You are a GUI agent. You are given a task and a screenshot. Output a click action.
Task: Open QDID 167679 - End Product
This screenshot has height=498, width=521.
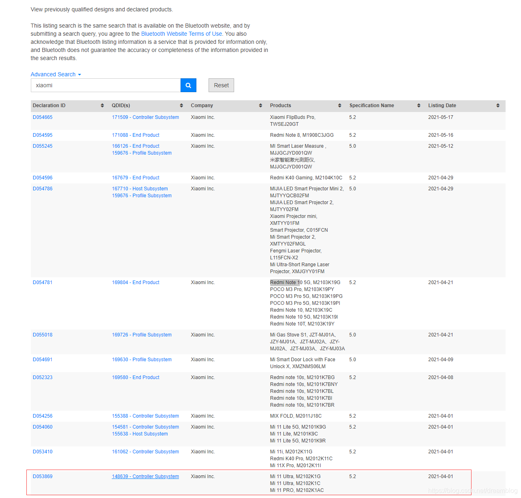(x=136, y=178)
